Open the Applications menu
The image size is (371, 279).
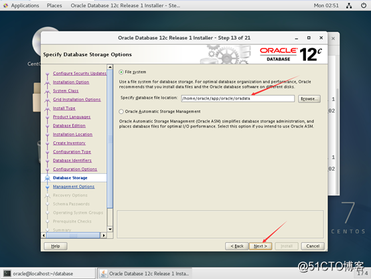[25, 5]
